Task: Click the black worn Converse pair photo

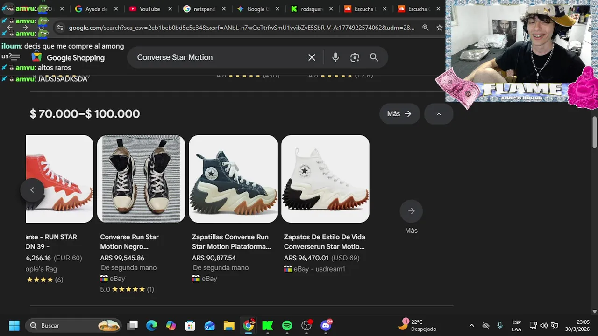Action: (141, 179)
